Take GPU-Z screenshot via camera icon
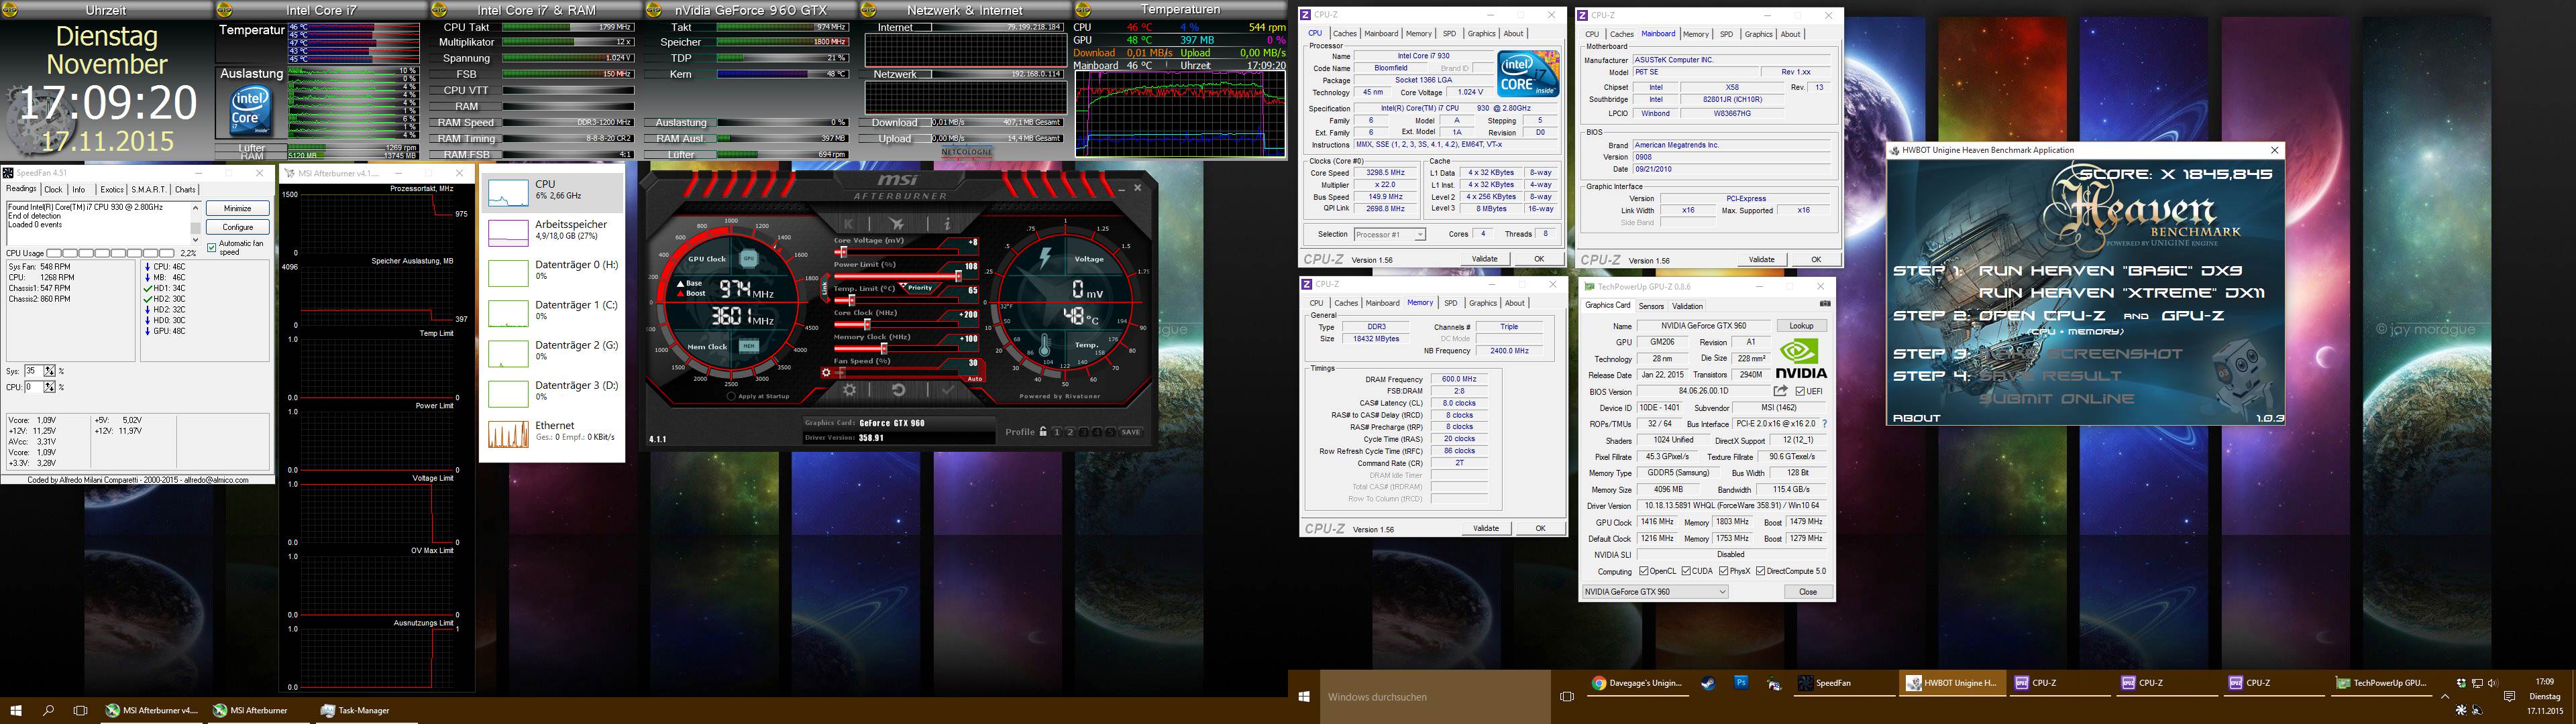Screen dimensions: 2576x724 (1825, 304)
